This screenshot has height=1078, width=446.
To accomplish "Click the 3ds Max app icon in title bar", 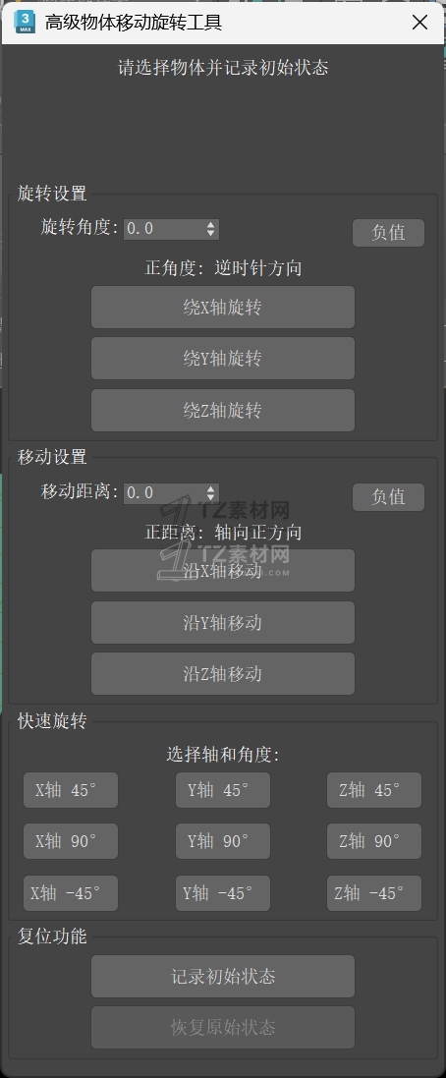I will (x=24, y=22).
